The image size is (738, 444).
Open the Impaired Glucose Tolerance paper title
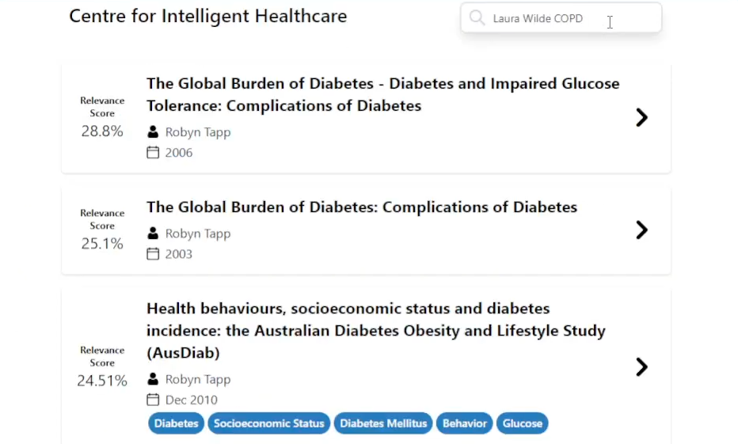[x=382, y=94]
